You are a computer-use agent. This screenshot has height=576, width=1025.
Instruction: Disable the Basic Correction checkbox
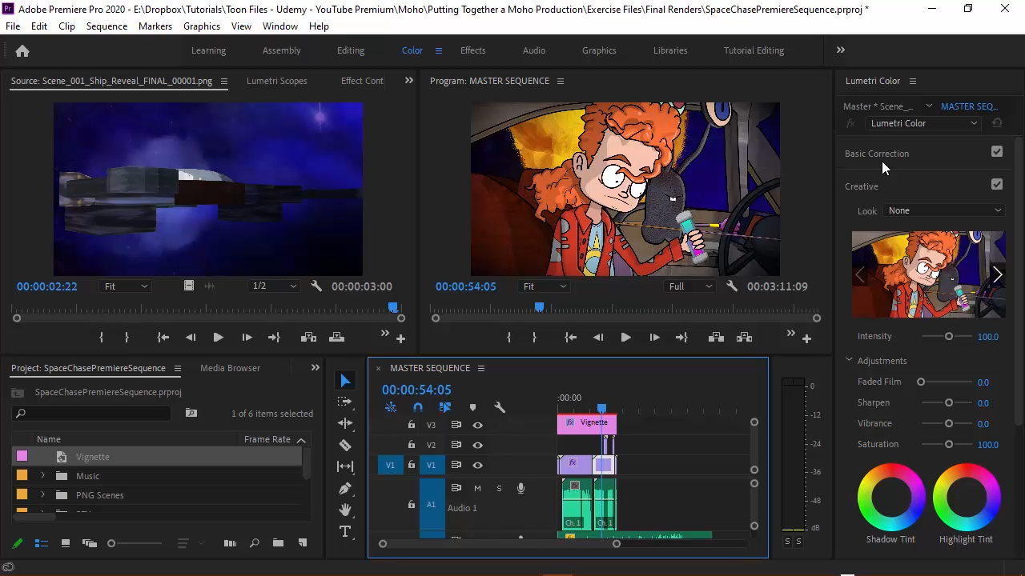(x=996, y=151)
